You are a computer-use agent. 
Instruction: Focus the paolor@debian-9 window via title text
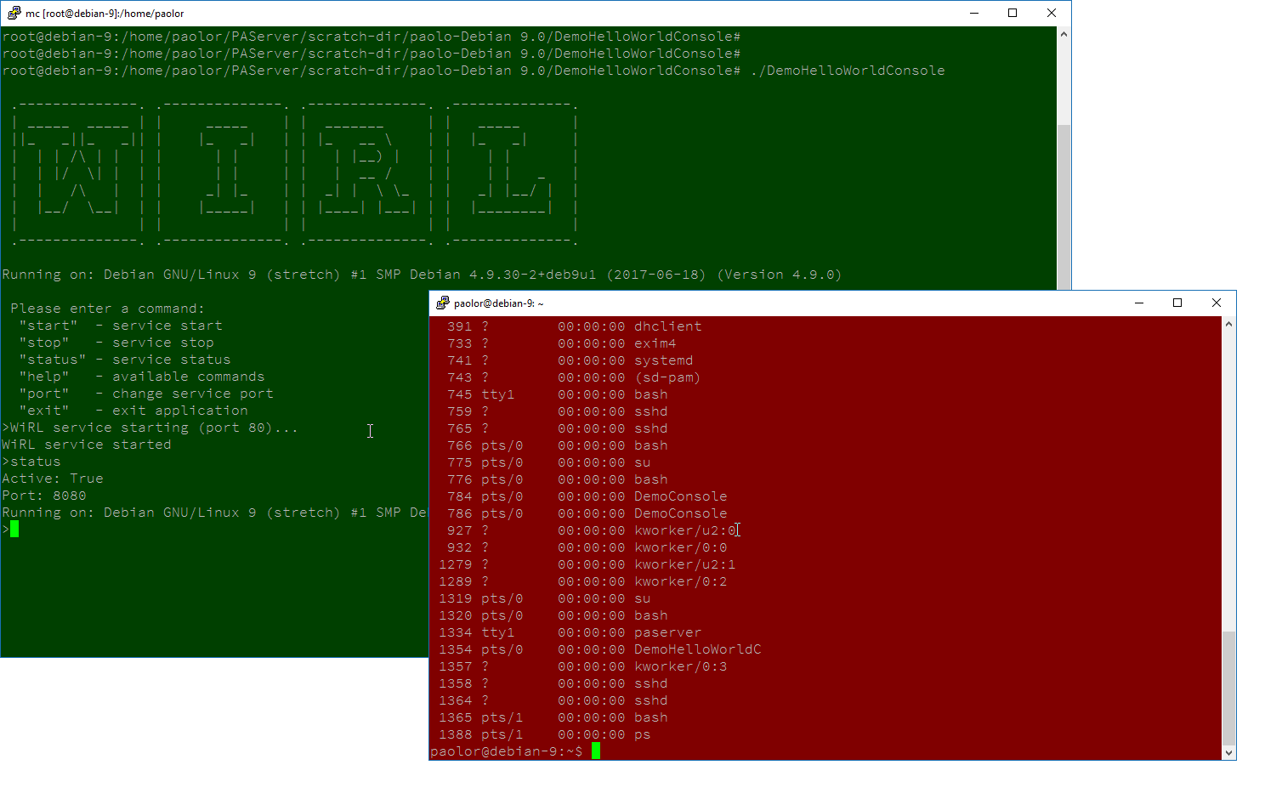[498, 303]
